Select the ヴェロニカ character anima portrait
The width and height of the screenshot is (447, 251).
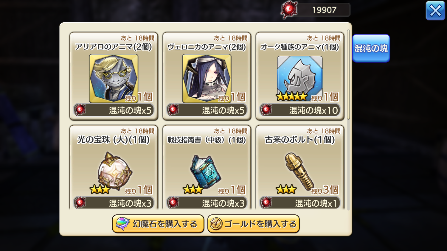point(207,79)
